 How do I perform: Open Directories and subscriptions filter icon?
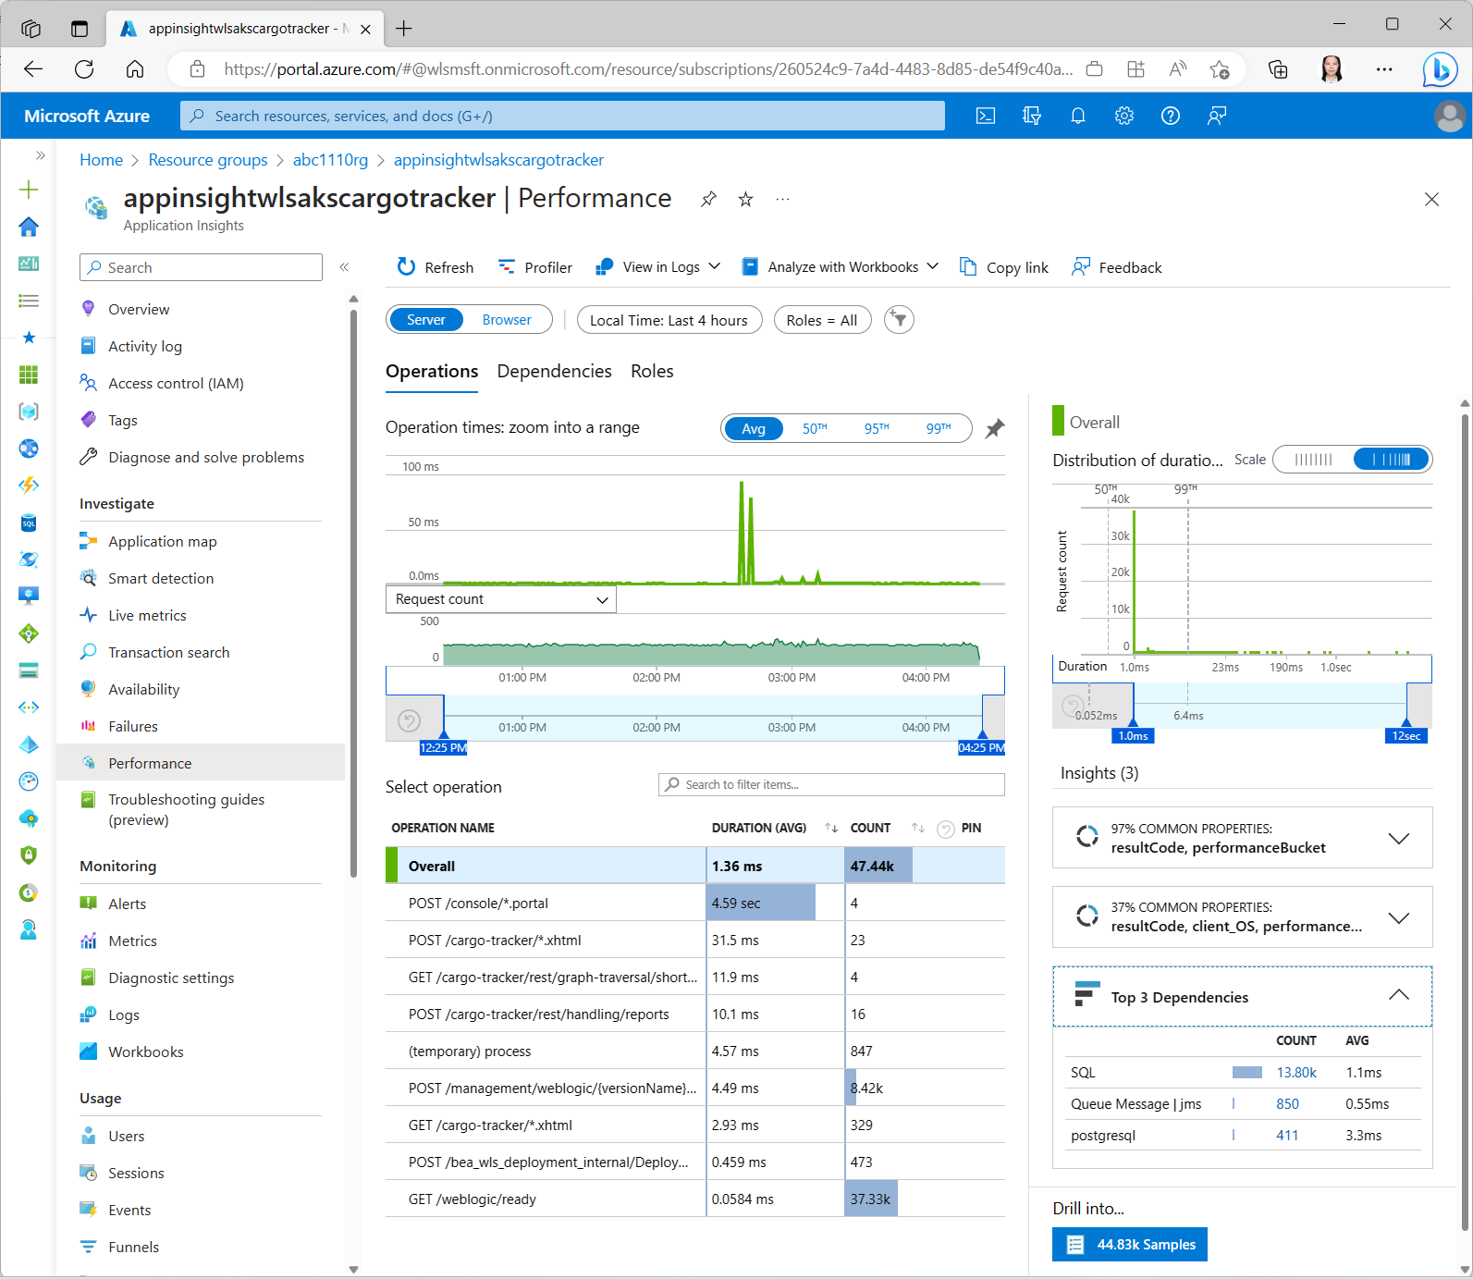(x=1032, y=116)
